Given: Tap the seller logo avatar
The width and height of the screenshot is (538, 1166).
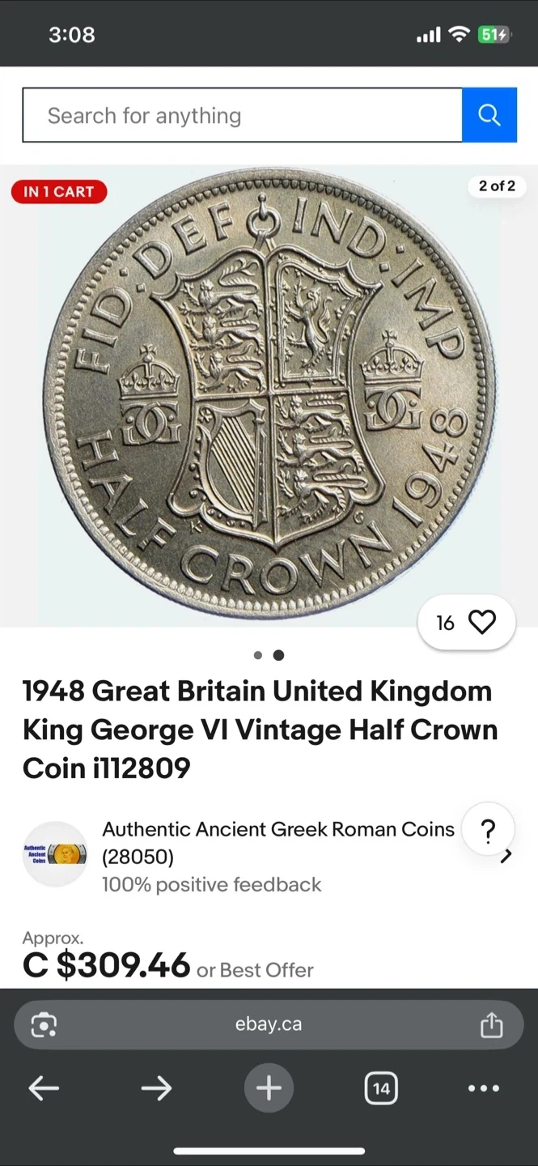Looking at the screenshot, I should pos(55,854).
